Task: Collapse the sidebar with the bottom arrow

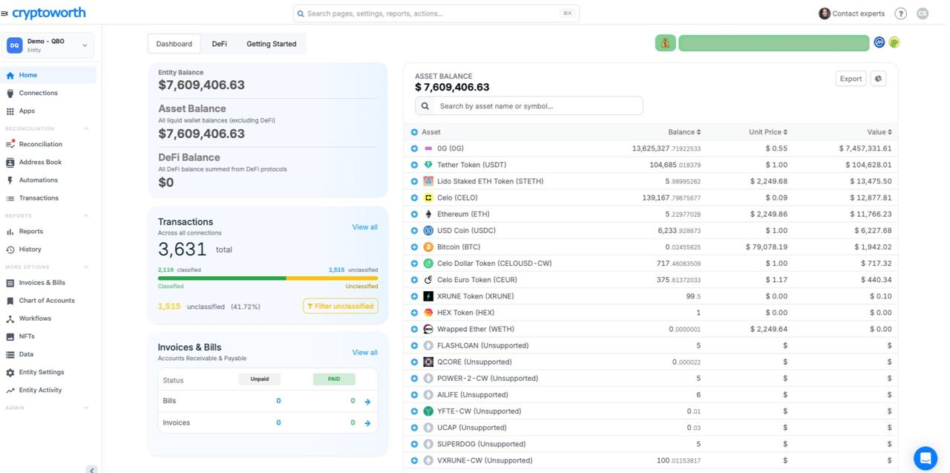Action: (91, 469)
